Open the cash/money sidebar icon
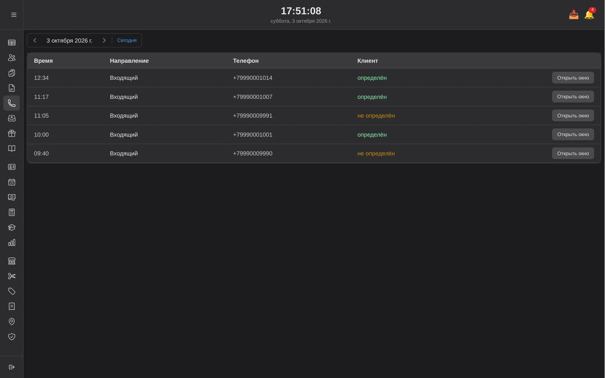Image resolution: width=605 pixels, height=378 pixels. coord(11,197)
